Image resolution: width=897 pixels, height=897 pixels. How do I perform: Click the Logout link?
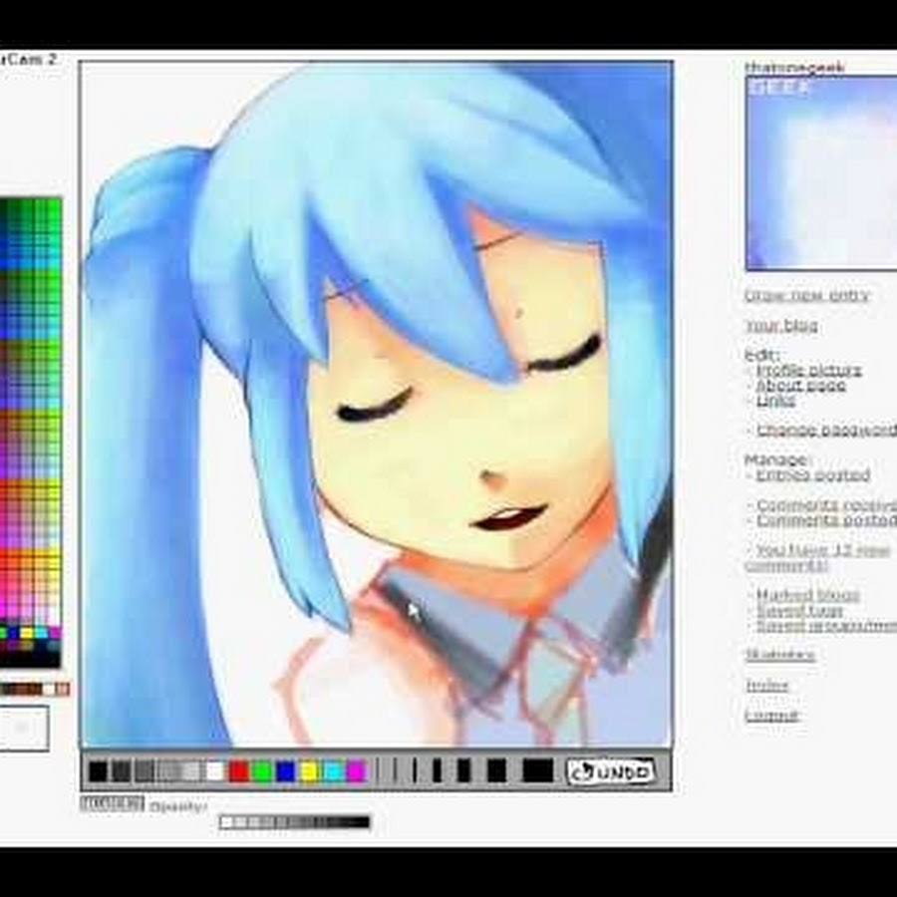point(771,715)
